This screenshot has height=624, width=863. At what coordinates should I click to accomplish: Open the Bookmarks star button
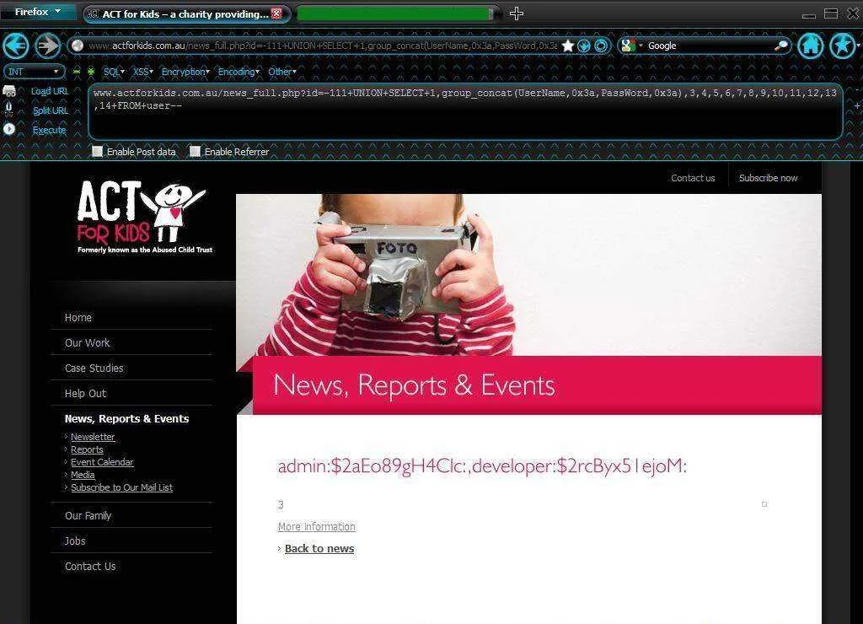point(842,46)
